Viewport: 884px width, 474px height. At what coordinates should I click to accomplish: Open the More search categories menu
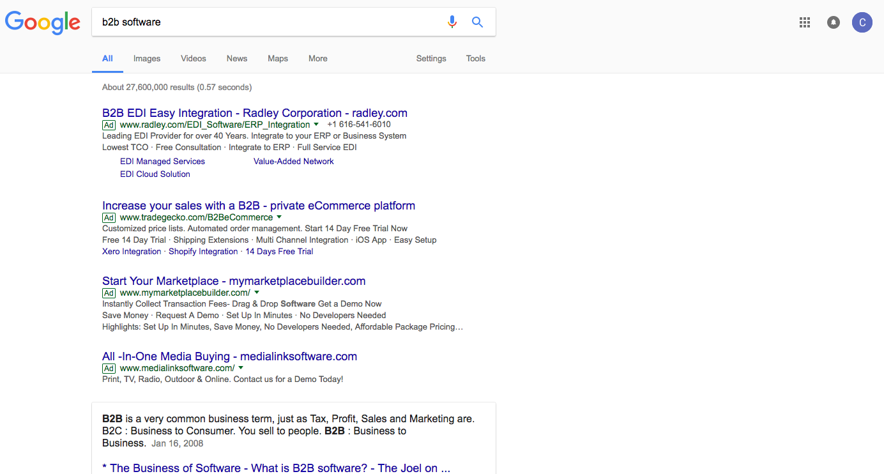[318, 58]
